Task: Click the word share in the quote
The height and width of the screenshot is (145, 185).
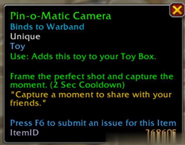Action: tap(118, 95)
